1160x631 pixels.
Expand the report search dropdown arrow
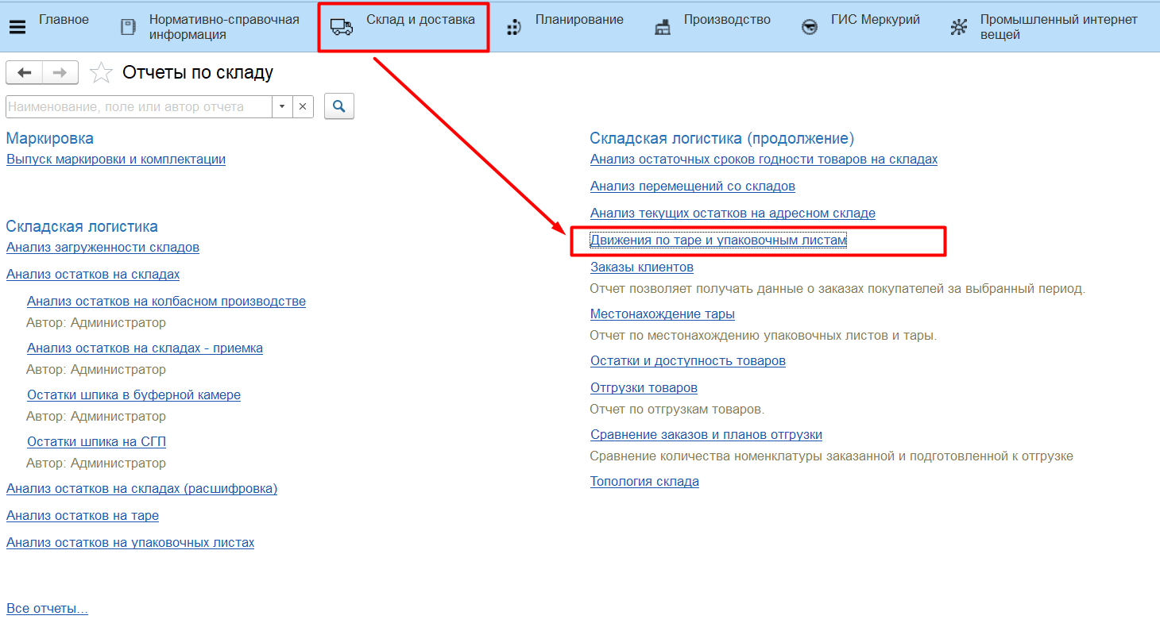282,106
